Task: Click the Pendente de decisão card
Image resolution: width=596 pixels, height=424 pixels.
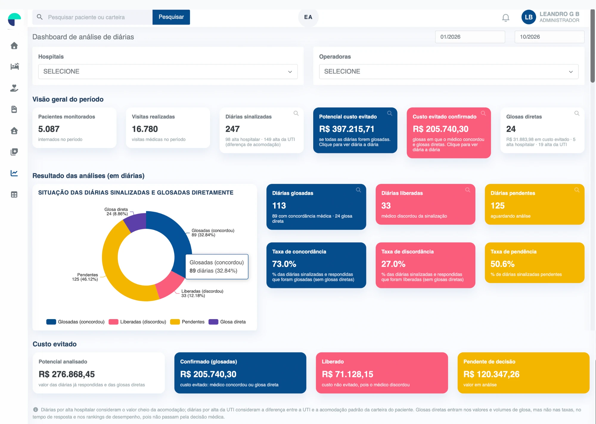Action: (523, 373)
